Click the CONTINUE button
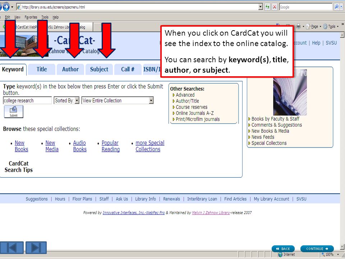Viewport: 345px width, 259px height. pos(317,249)
